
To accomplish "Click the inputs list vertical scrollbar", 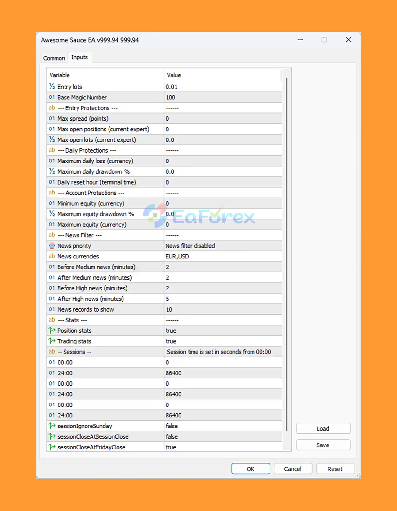I will click(287, 254).
